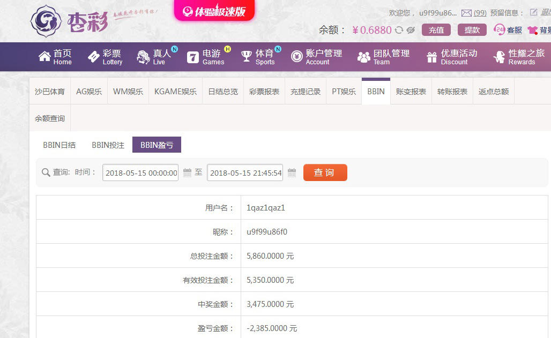The height and width of the screenshot is (338, 551).
Task: Click the 提款 withdraw button
Action: [x=472, y=30]
